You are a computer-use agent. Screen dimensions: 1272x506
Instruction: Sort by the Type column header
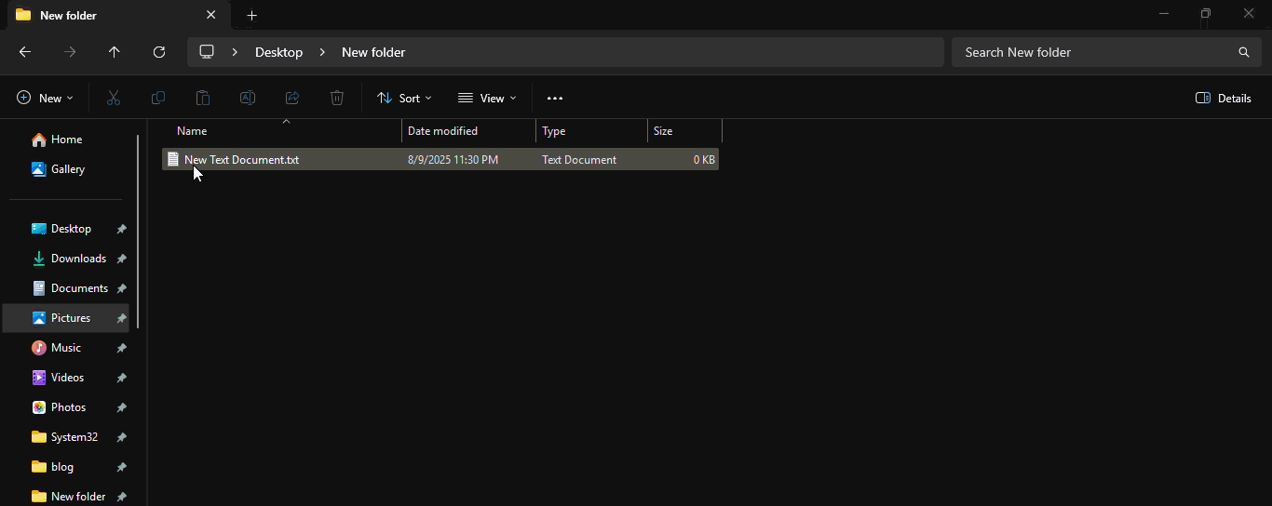click(x=592, y=131)
